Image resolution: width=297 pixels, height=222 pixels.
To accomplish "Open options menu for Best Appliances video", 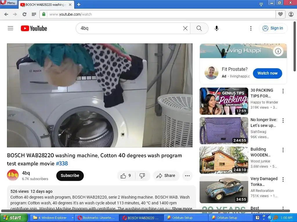I will 283,208.
